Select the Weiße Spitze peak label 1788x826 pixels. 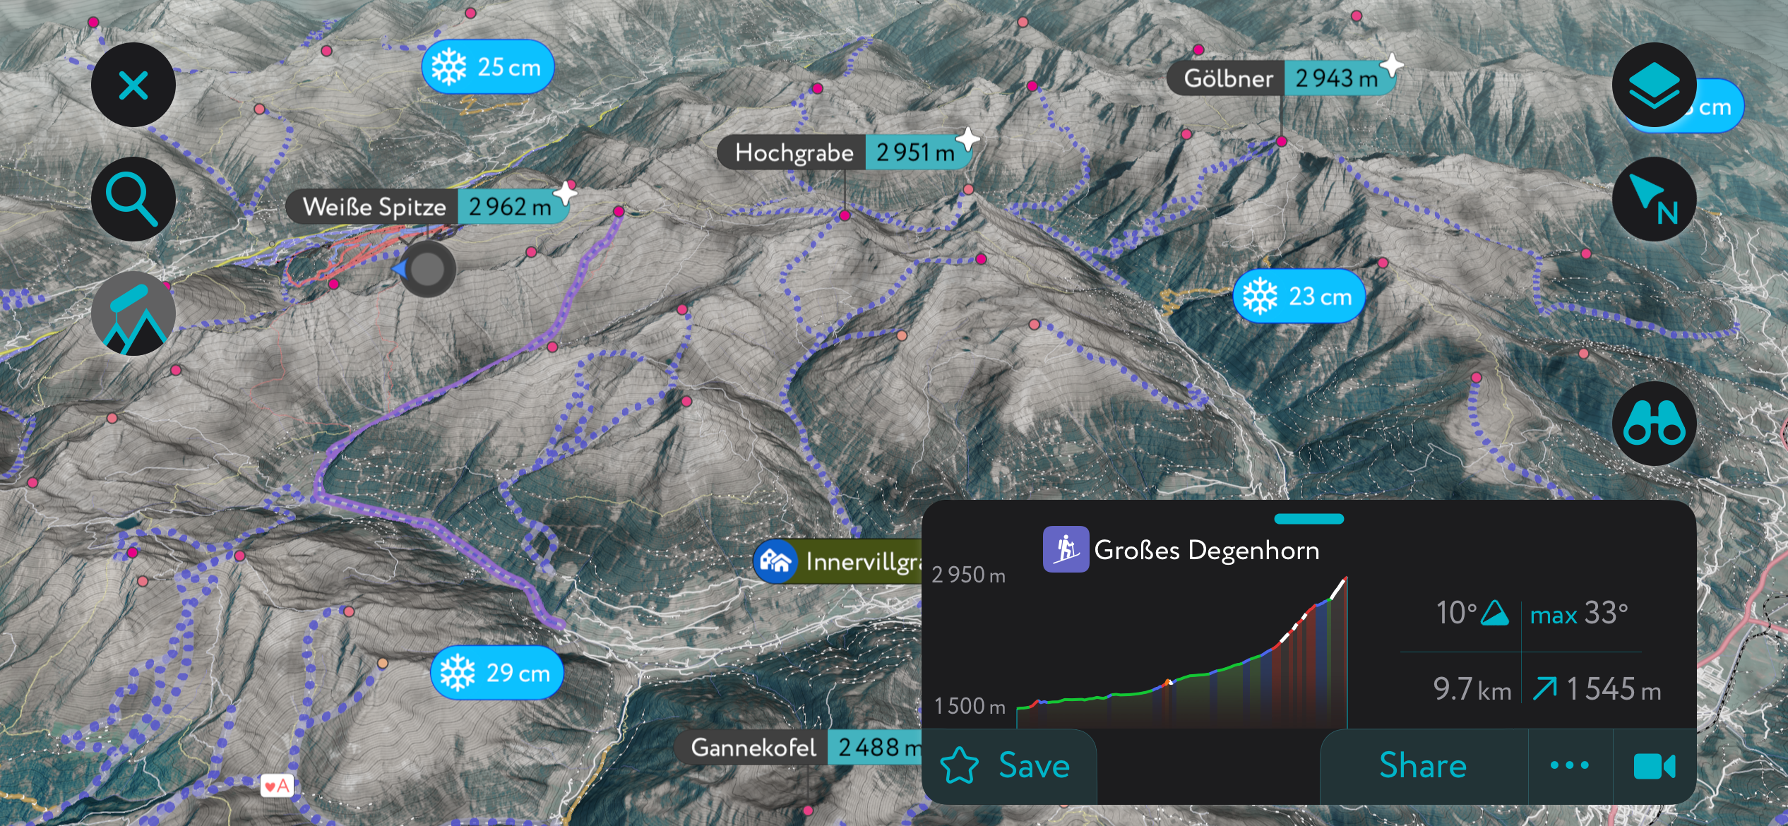click(x=428, y=207)
